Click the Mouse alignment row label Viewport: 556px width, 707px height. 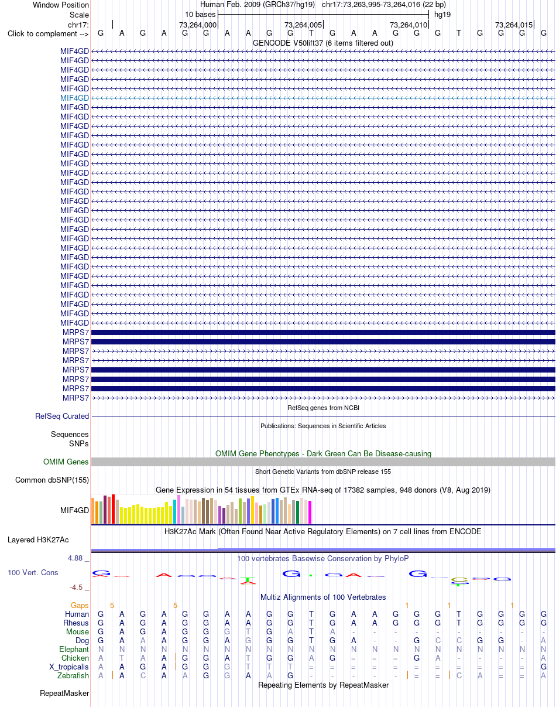78,631
